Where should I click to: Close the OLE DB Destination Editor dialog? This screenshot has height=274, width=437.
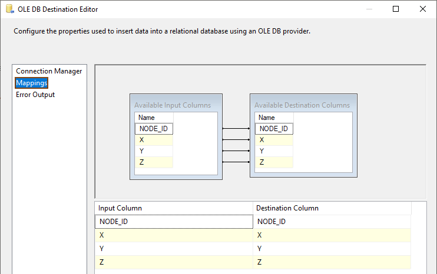tap(423, 9)
